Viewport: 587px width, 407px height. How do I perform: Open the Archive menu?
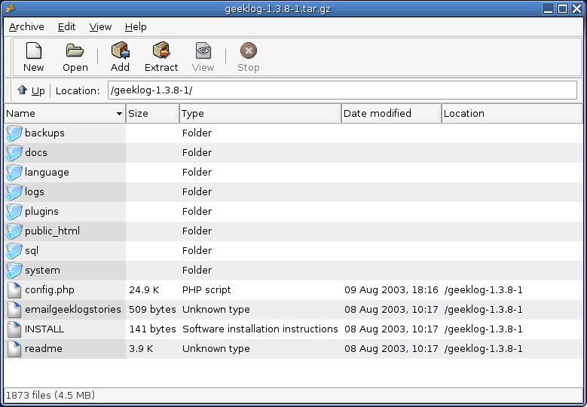click(x=26, y=27)
